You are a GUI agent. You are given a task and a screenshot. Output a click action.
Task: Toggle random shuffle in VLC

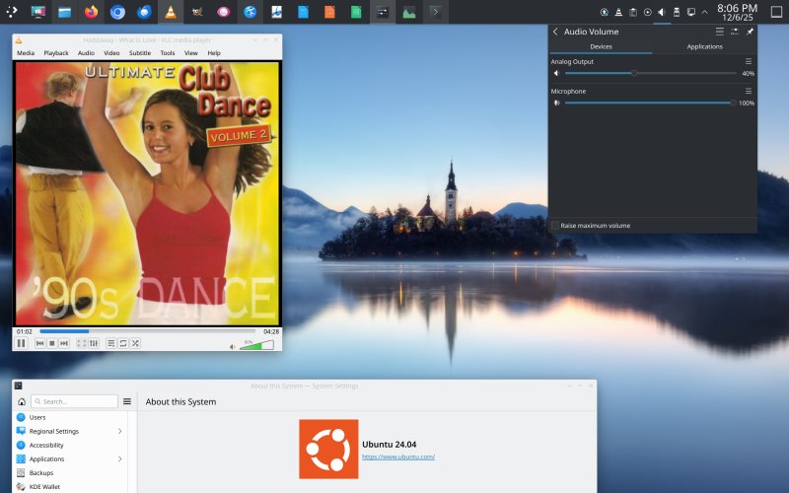[135, 343]
